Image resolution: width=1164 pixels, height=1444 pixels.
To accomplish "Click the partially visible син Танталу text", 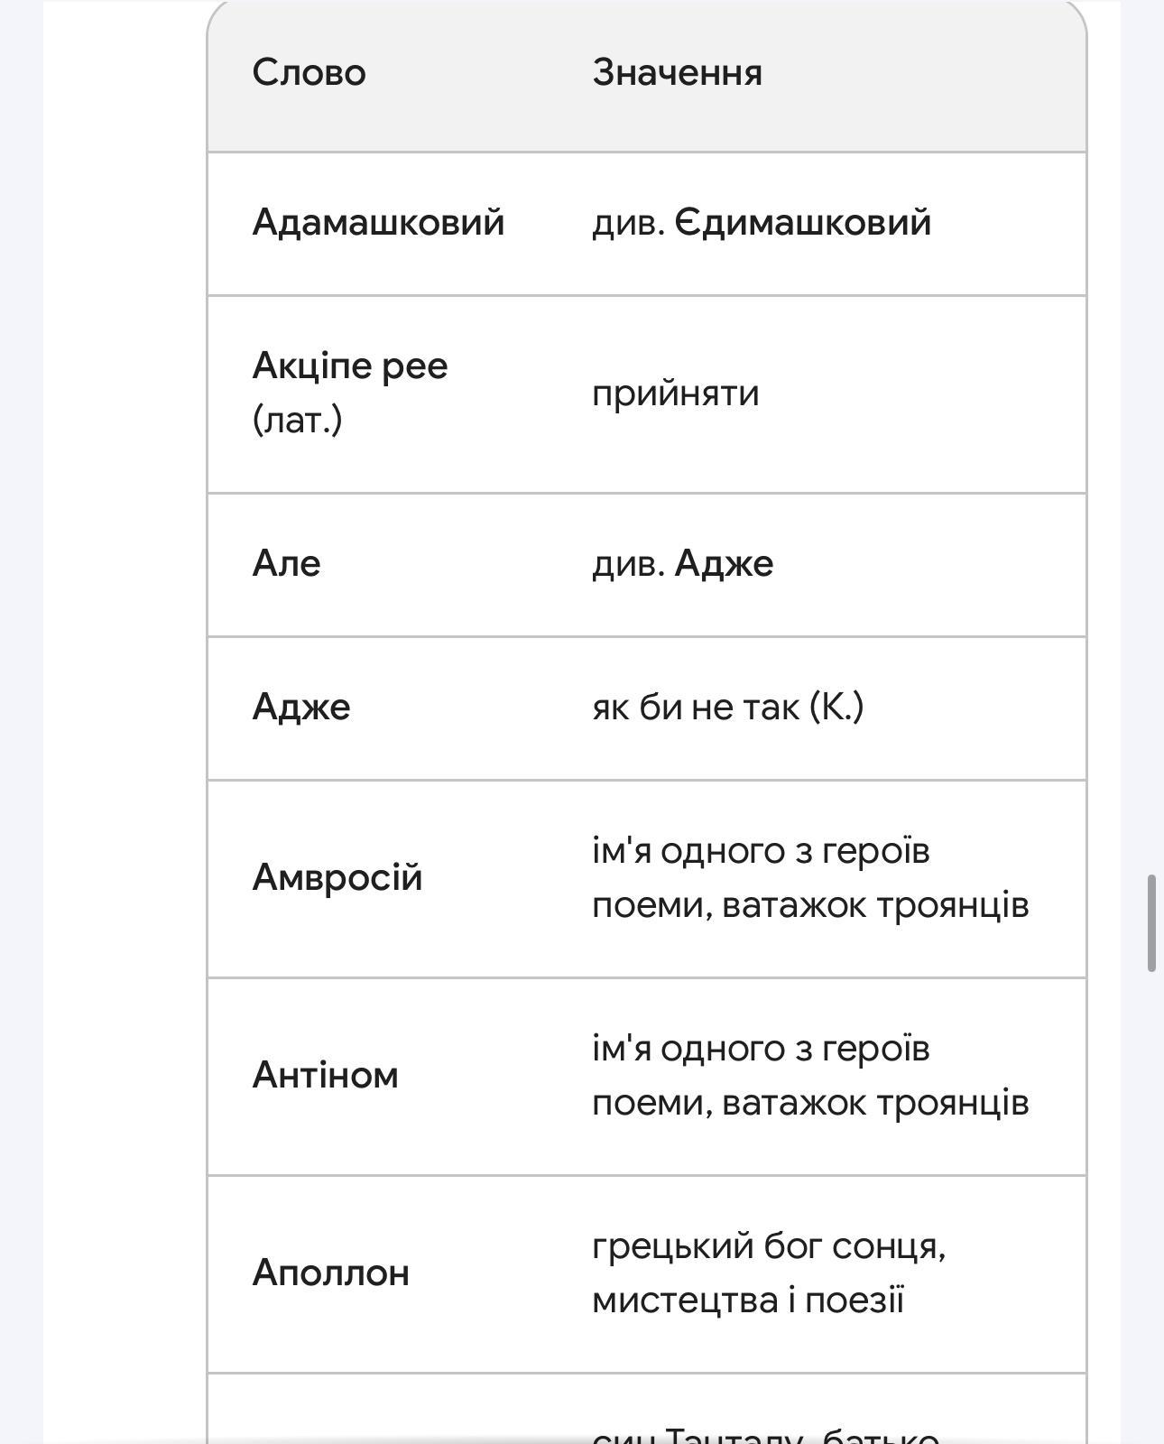I will 765,1434.
